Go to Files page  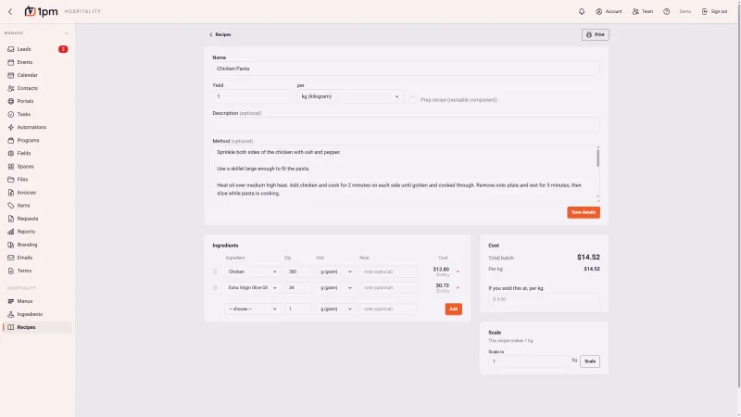[x=37, y=179]
